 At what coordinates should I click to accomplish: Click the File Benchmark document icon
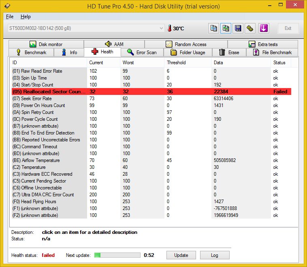[x=256, y=52]
